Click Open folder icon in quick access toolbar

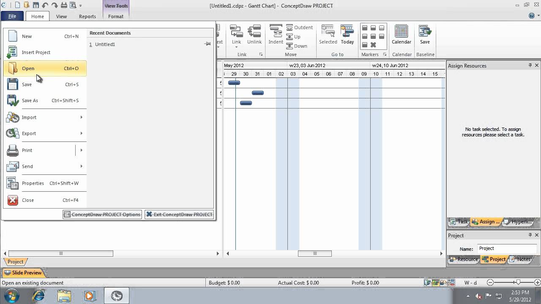point(27,5)
